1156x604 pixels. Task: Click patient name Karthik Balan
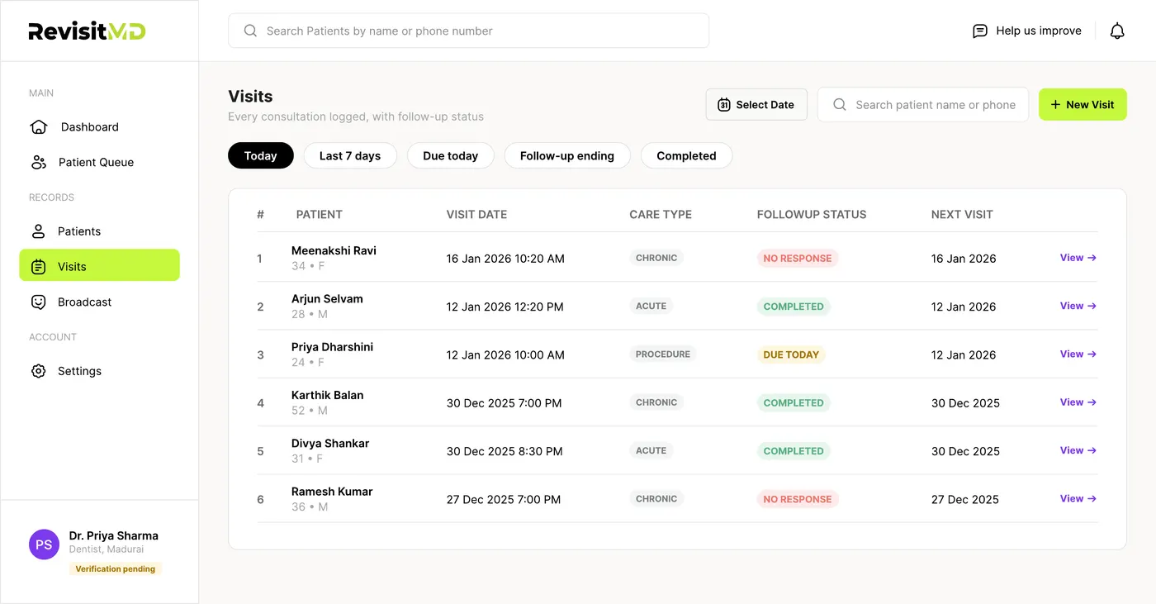(327, 395)
